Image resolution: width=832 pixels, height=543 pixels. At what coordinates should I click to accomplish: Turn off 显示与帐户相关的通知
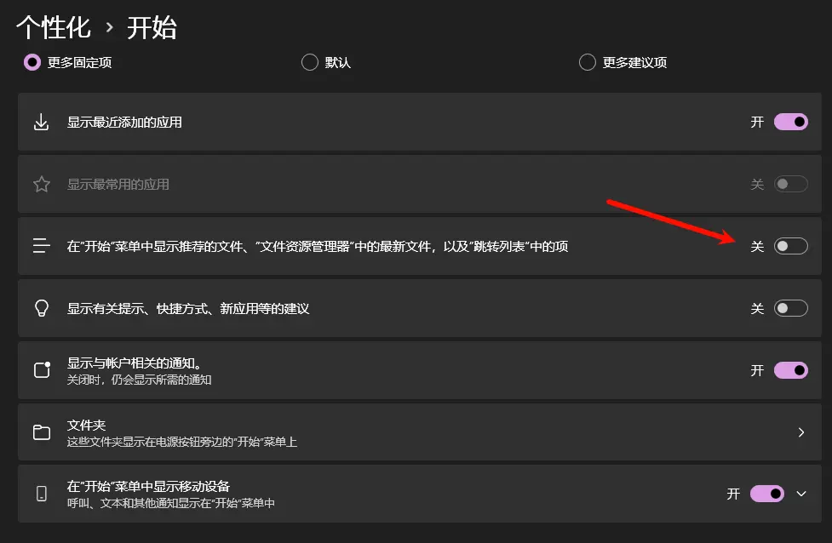point(790,370)
